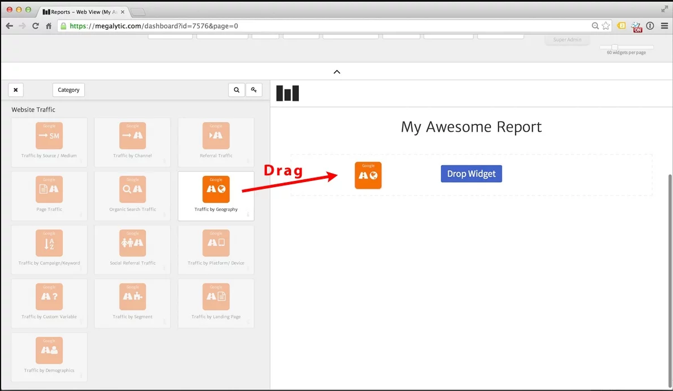This screenshot has height=391, width=673.
Task: Click the My Awesome Report title
Action: (x=471, y=127)
